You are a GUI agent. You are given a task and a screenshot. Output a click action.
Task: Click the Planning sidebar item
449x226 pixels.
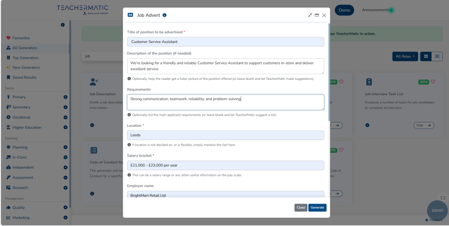click(x=20, y=147)
